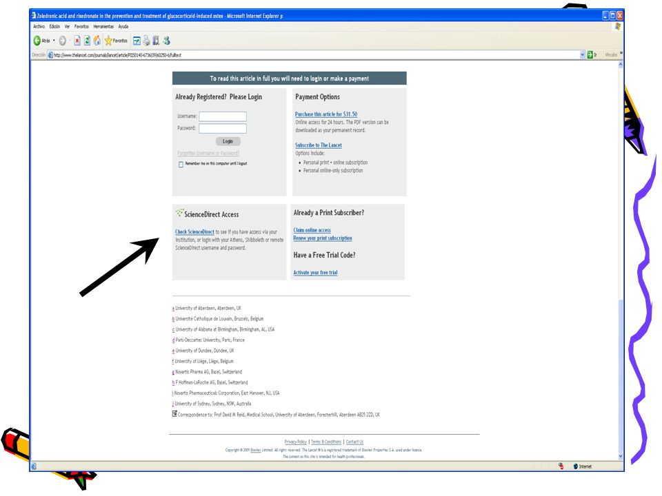
Task: Print the page with printer icon
Action: (x=146, y=41)
